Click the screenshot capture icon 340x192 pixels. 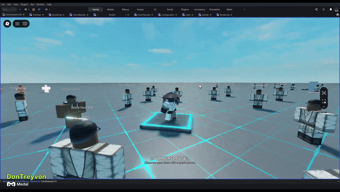[324, 93]
